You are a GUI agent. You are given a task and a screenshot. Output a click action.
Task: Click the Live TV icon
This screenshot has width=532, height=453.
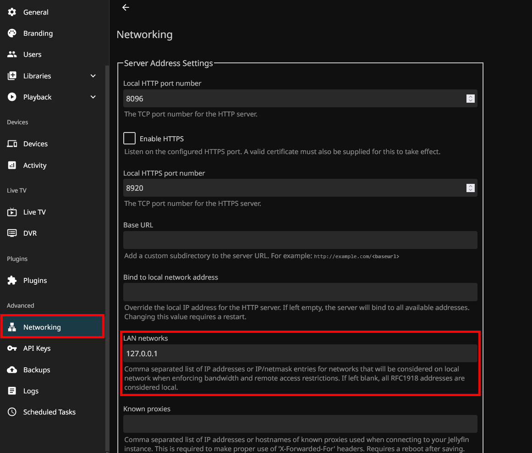pos(12,212)
